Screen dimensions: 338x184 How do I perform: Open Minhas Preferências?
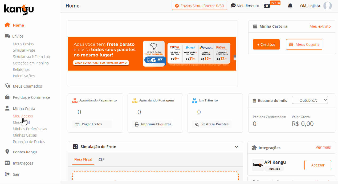[x=30, y=129]
